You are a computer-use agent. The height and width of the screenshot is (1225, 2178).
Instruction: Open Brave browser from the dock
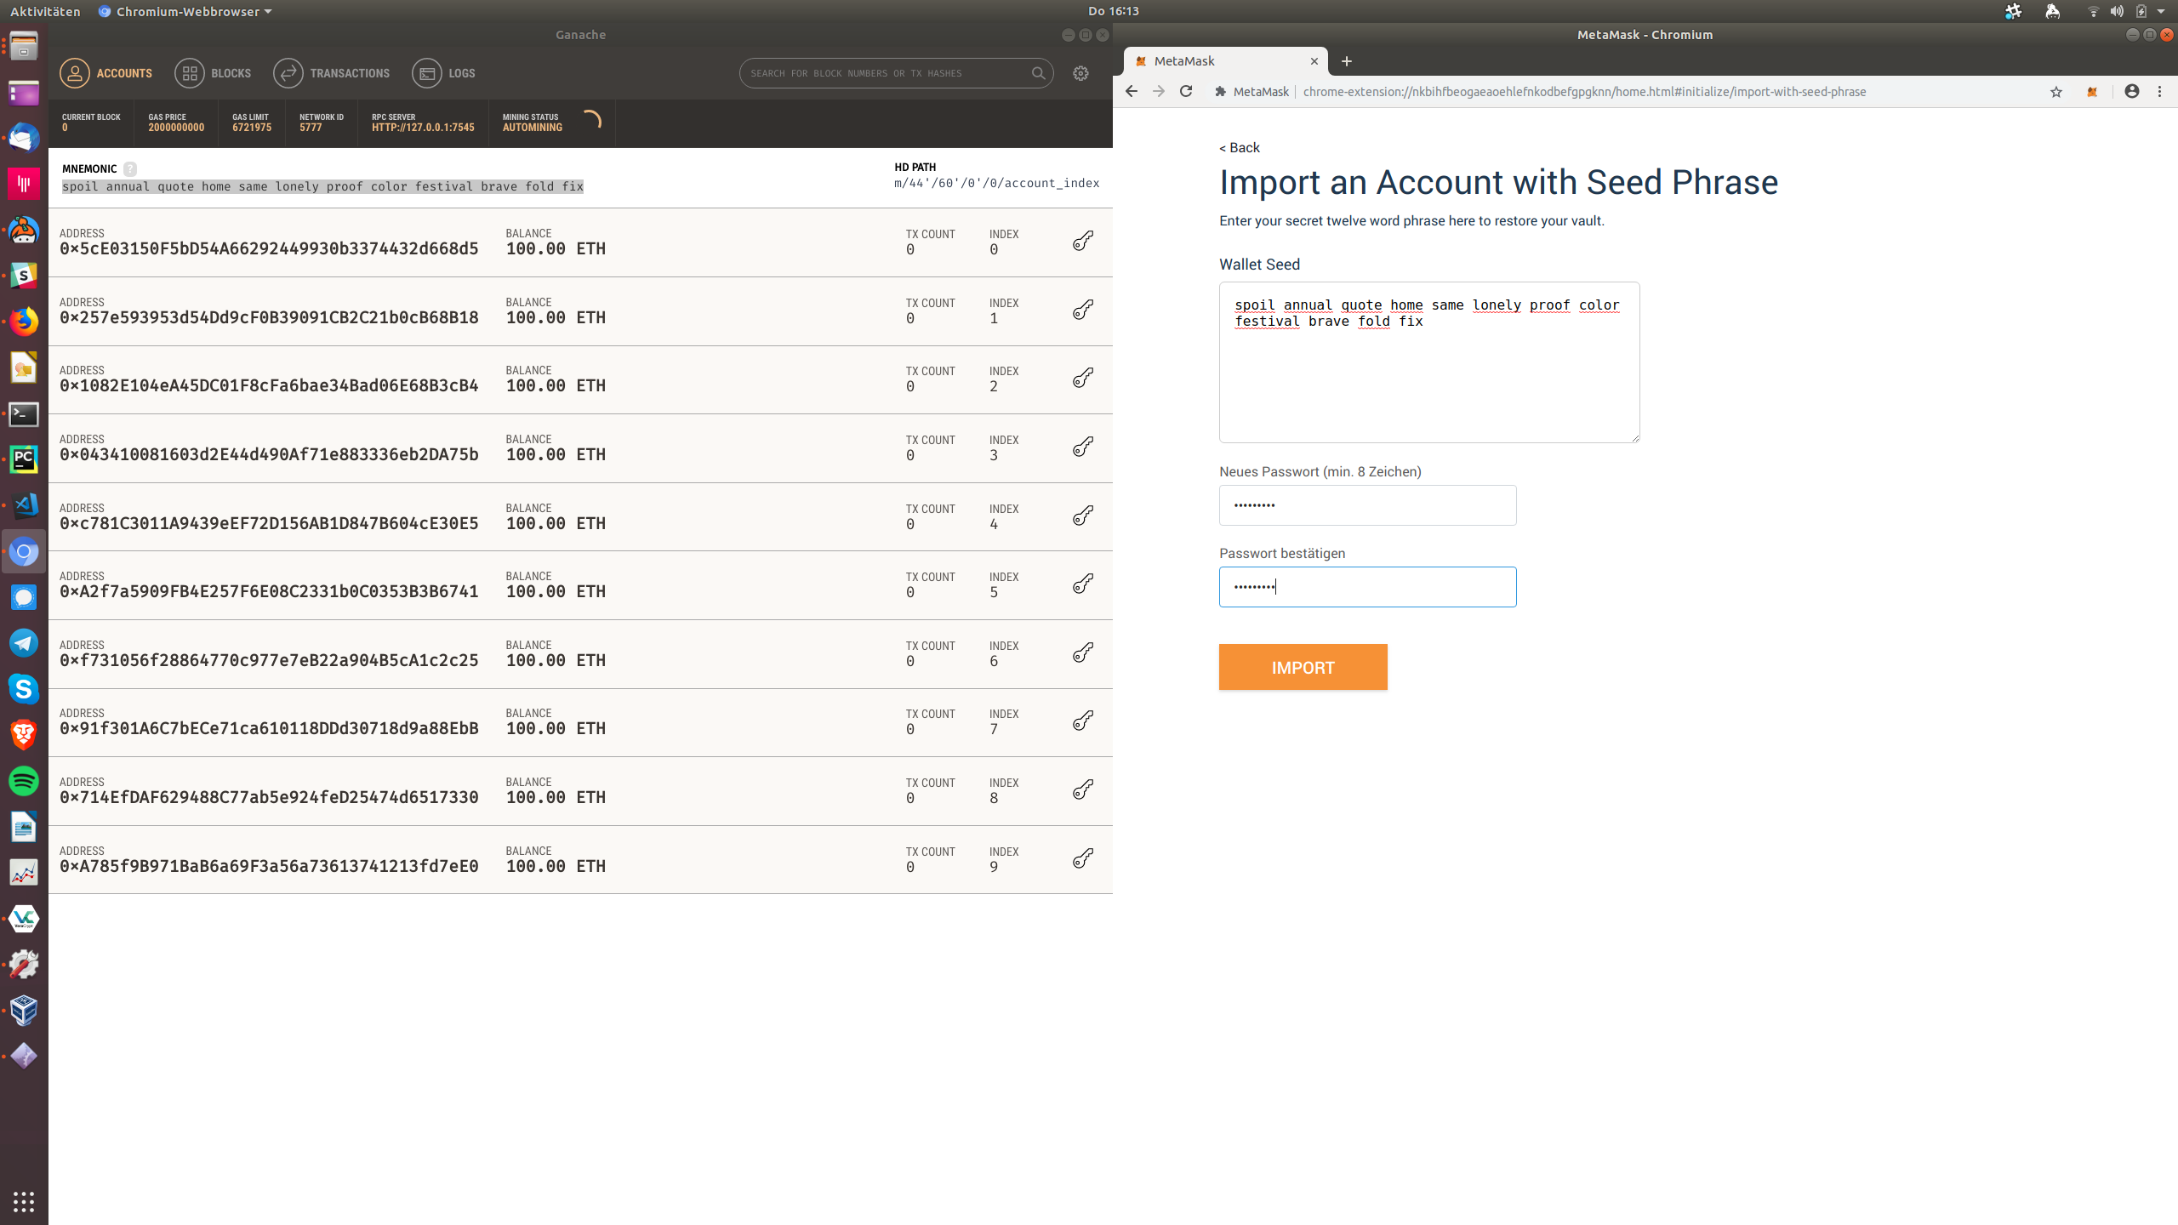pyautogui.click(x=24, y=735)
